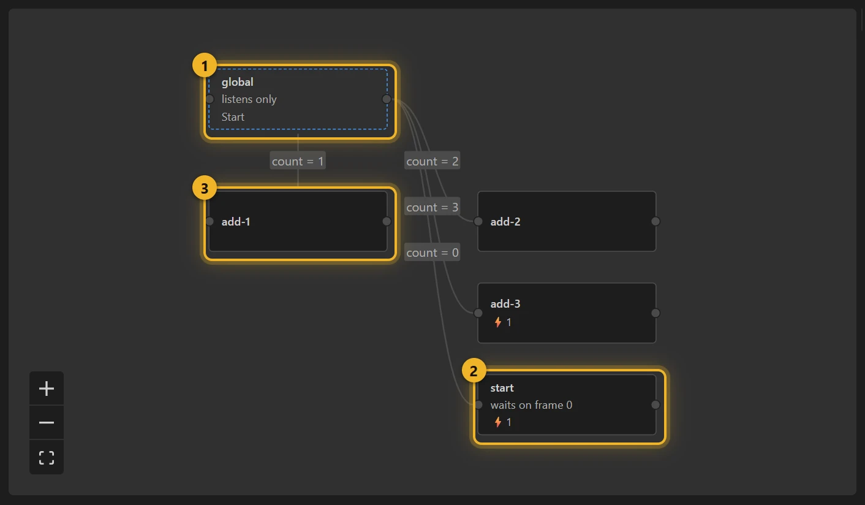Click the add-1 node's right output port

point(387,221)
